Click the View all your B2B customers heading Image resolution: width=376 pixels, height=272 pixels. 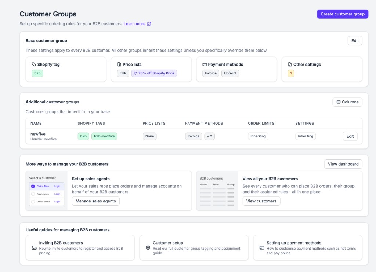click(270, 179)
